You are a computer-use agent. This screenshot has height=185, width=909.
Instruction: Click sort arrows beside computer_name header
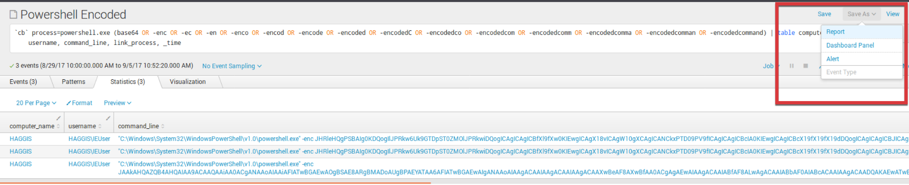tap(59, 126)
